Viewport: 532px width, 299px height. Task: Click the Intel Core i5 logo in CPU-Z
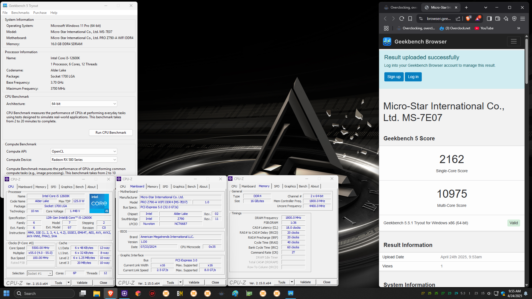point(99,203)
